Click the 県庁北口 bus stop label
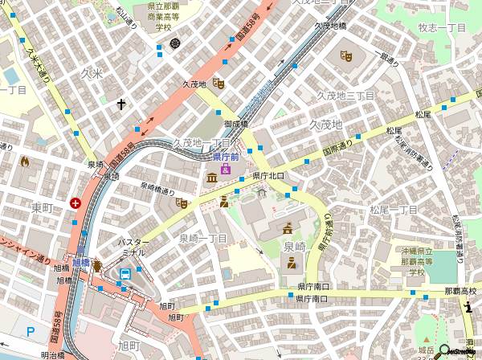This screenshot has width=482, height=360. point(268,175)
